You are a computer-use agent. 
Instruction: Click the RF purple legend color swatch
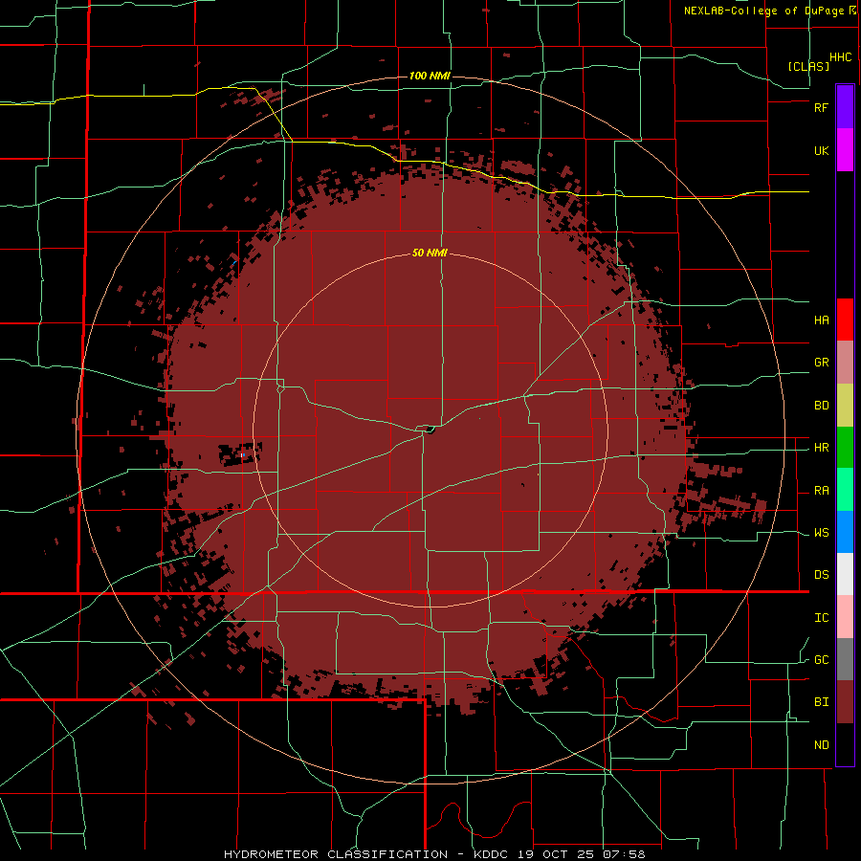[845, 106]
